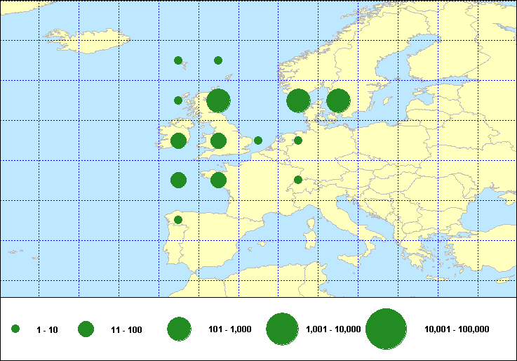517x361 pixels.
Task: Click the medium circle over England and Wales
Action: click(218, 140)
